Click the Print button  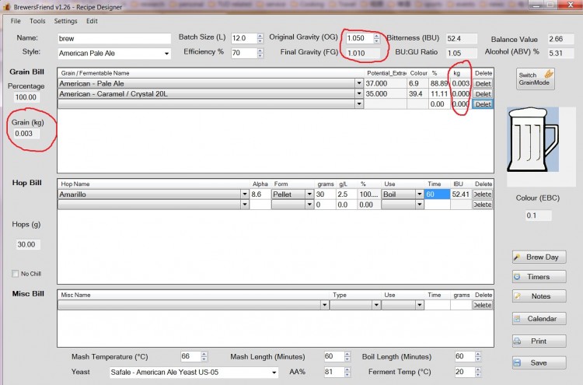tap(539, 341)
